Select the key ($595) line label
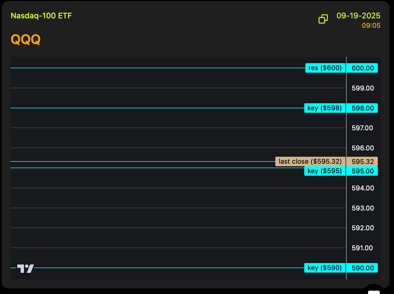 pos(325,171)
